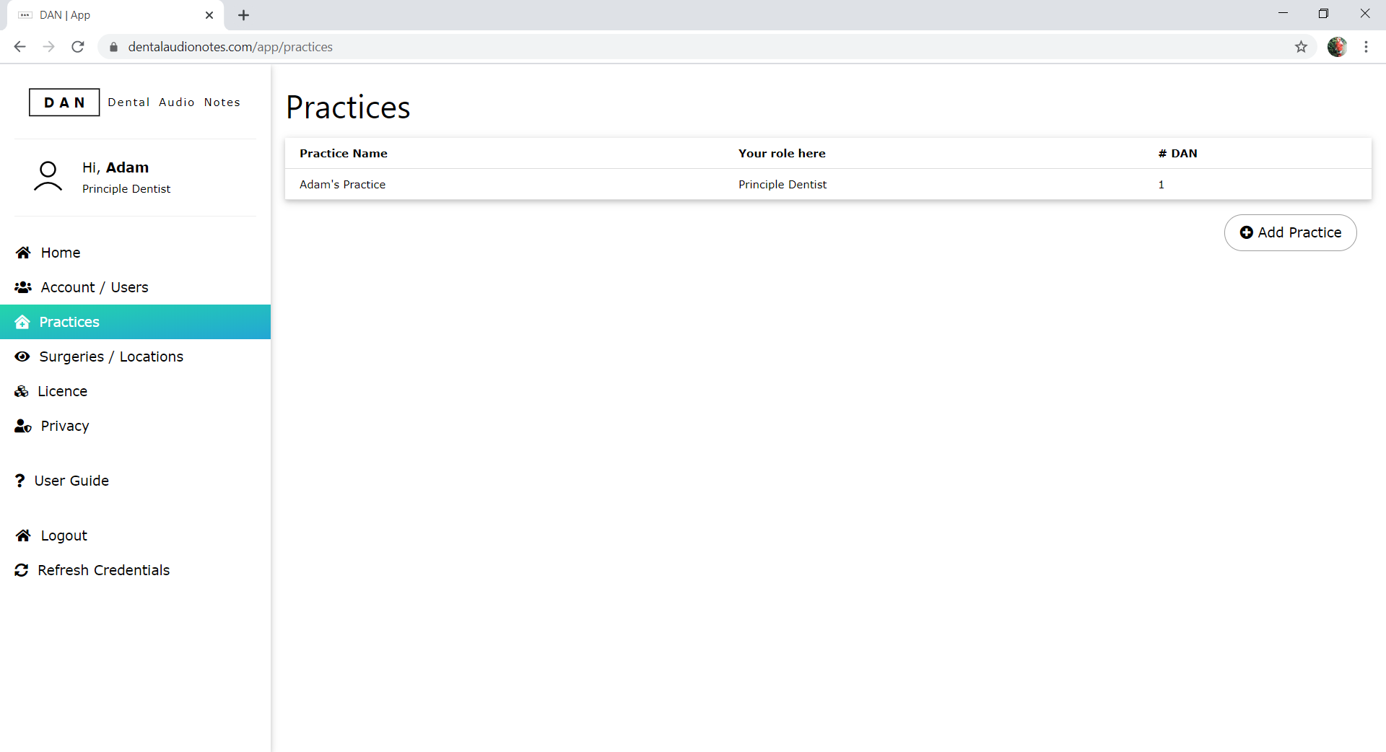Image resolution: width=1386 pixels, height=752 pixels.
Task: Log out using the Logout link
Action: (64, 535)
